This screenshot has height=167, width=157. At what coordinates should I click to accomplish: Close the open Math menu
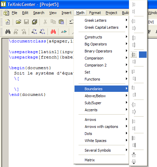point(80,13)
